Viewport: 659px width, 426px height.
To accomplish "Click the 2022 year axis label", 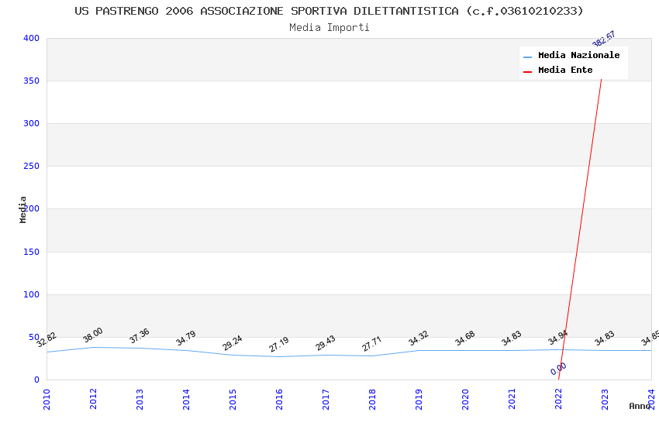I will [558, 399].
